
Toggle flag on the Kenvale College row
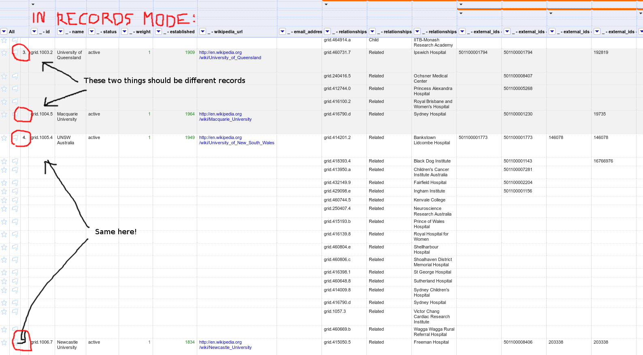point(15,200)
